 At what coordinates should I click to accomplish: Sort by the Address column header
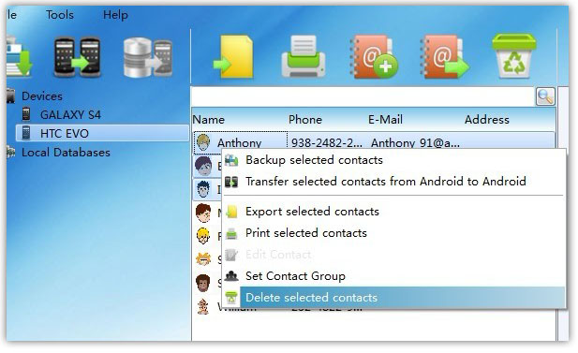click(x=487, y=120)
